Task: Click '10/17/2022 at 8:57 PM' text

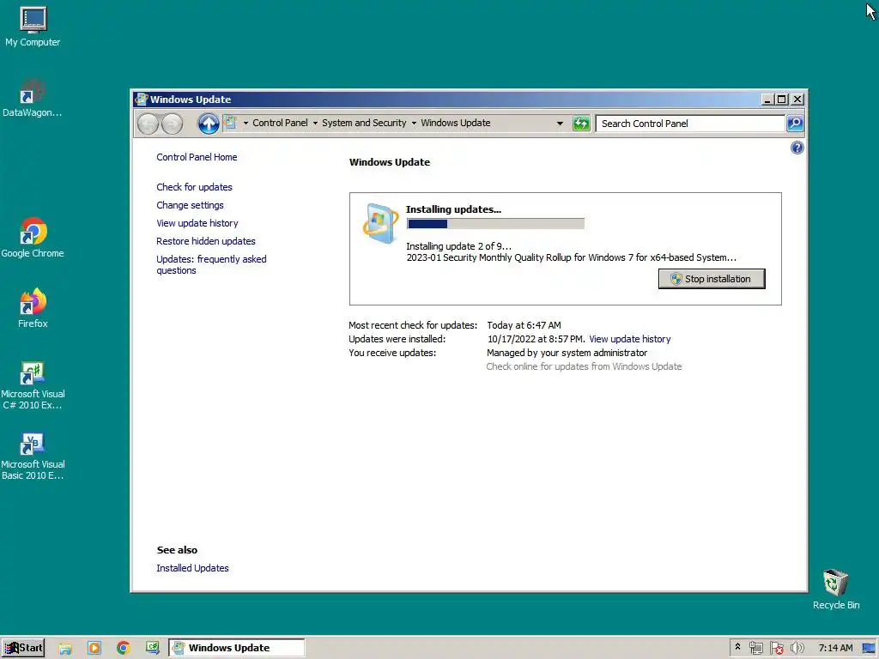Action: pyautogui.click(x=536, y=339)
